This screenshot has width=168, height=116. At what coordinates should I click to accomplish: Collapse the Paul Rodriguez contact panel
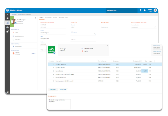click(35, 18)
